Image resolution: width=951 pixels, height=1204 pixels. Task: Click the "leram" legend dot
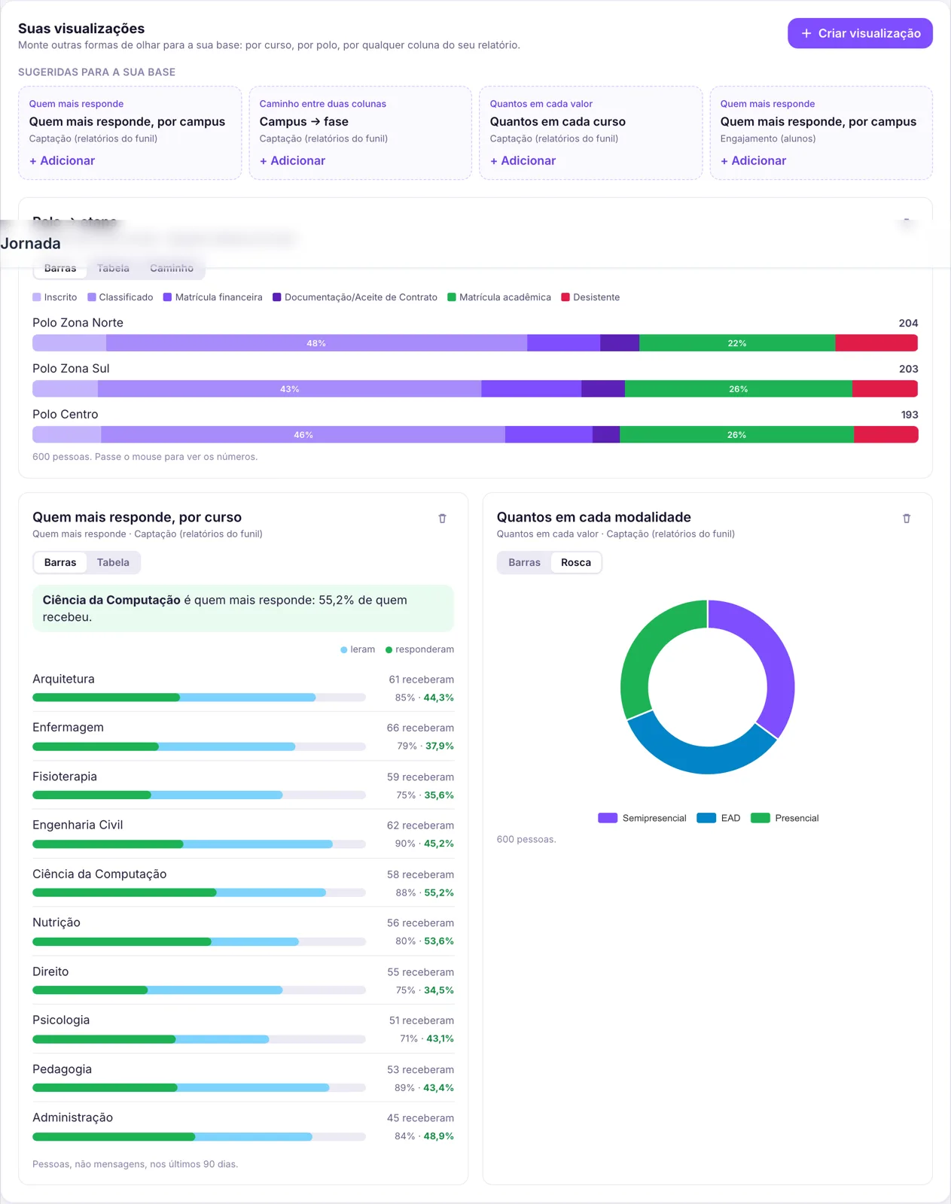point(344,649)
